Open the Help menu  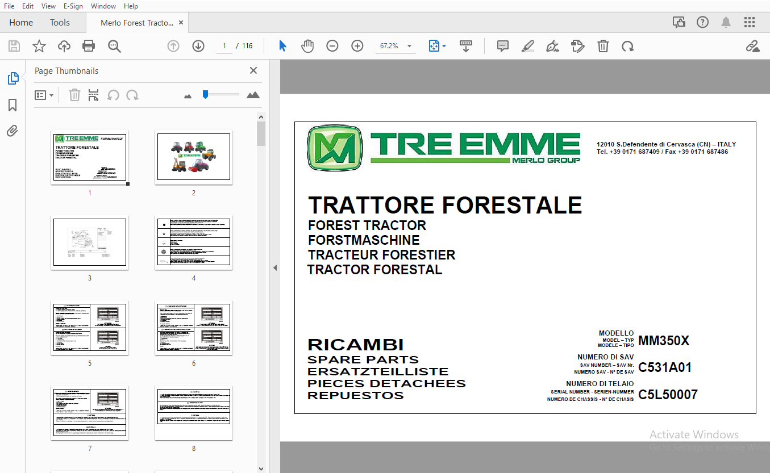[131, 6]
